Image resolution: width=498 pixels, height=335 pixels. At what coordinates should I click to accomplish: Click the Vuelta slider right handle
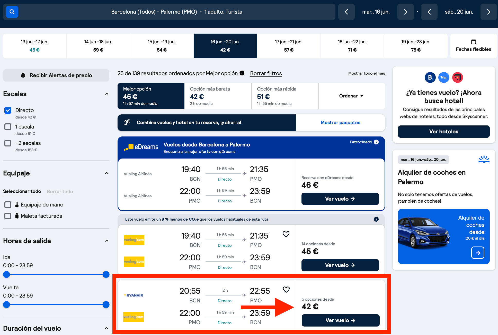(x=106, y=305)
